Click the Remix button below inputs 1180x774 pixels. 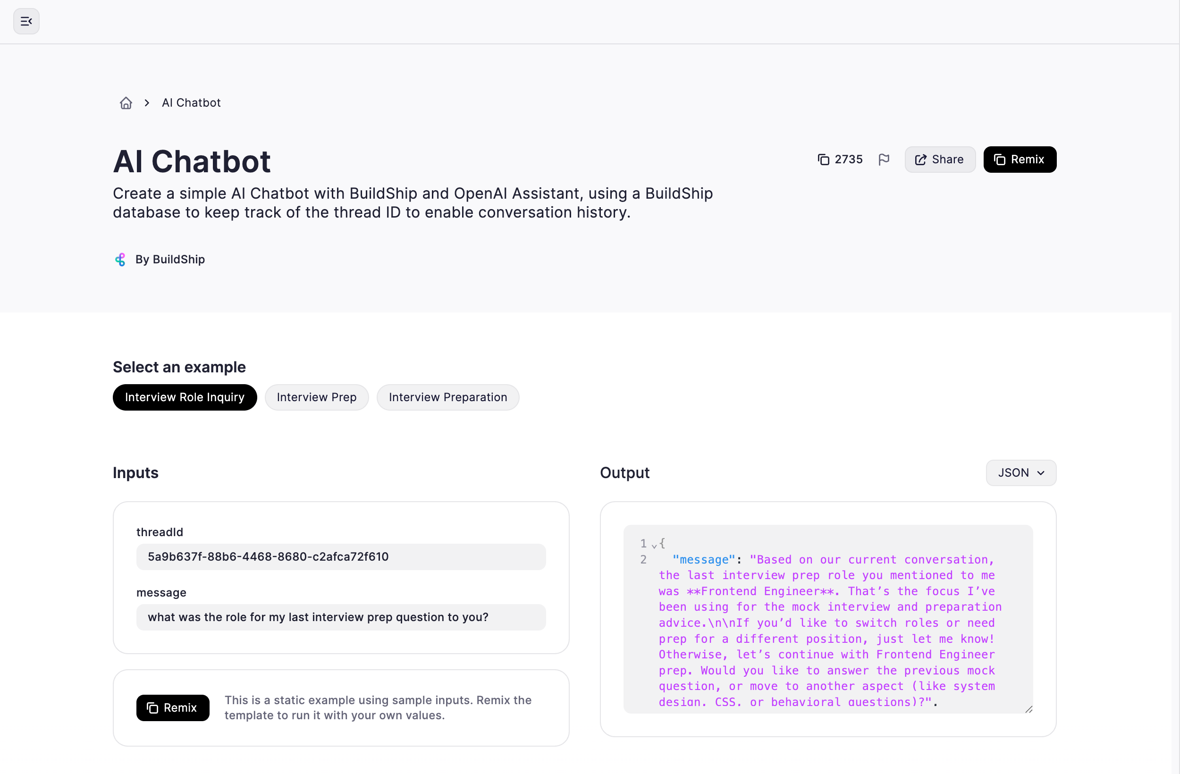[x=173, y=707]
